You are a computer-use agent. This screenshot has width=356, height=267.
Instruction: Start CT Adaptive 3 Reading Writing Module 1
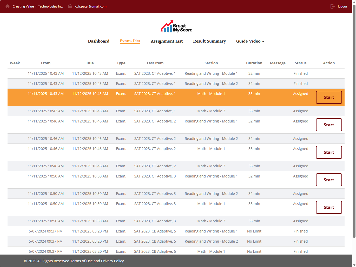pos(329,180)
